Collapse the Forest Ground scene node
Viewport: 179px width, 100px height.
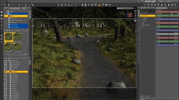(8, 61)
